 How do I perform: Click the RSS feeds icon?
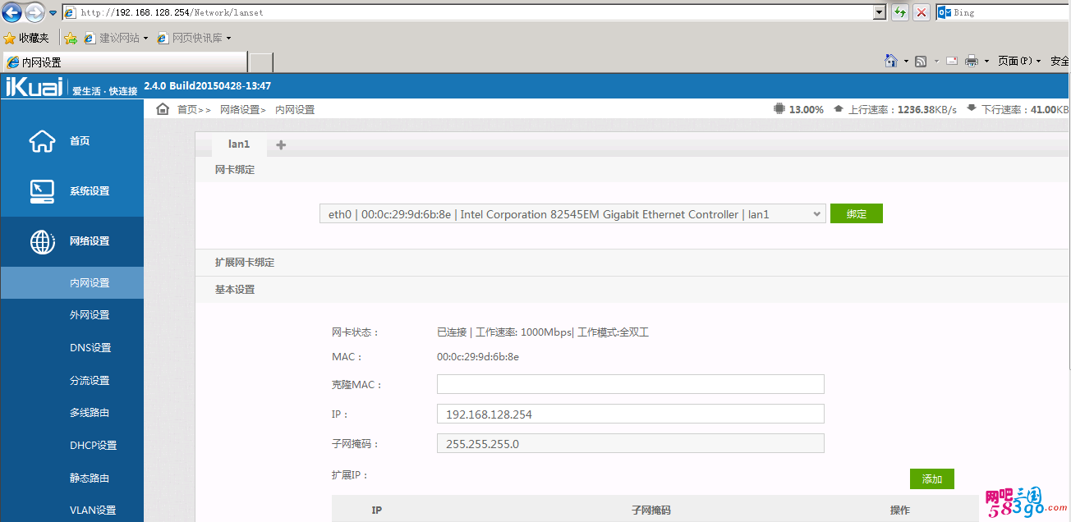pyautogui.click(x=921, y=61)
